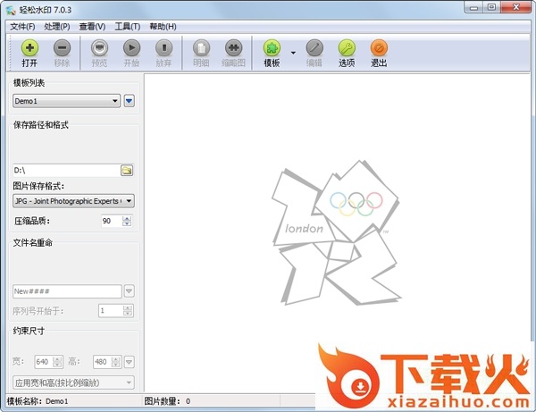The height and width of the screenshot is (412, 536).
Task: Open the 工具(T) menu
Action: 128,26
